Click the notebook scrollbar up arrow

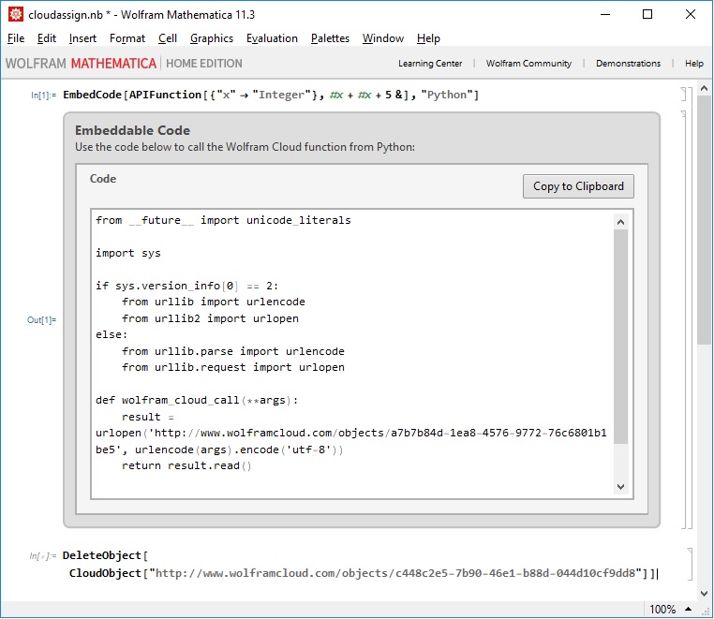pyautogui.click(x=704, y=89)
